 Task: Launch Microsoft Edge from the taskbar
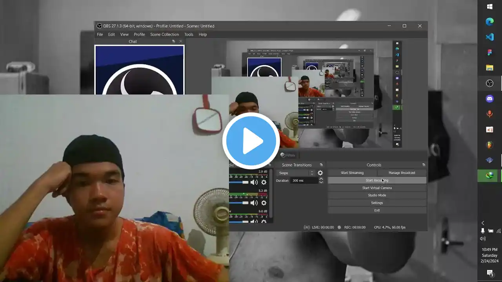click(489, 22)
